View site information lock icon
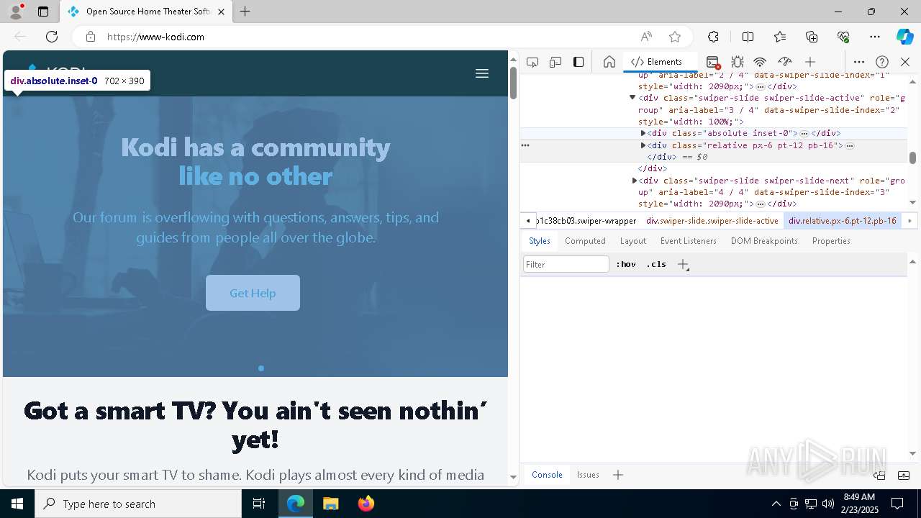This screenshot has width=921, height=518. [91, 37]
